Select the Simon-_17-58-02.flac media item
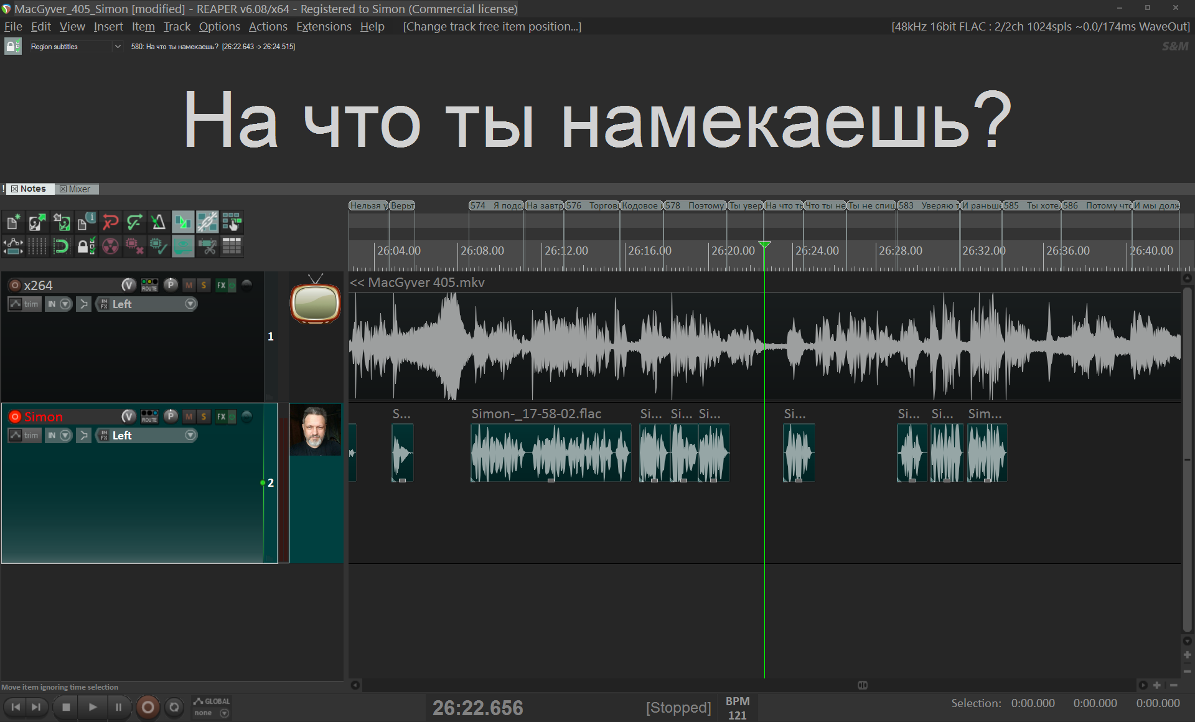 coord(551,452)
